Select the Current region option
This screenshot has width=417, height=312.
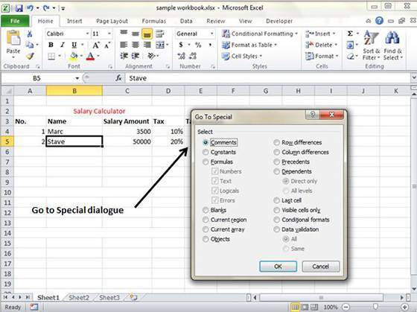pos(225,220)
